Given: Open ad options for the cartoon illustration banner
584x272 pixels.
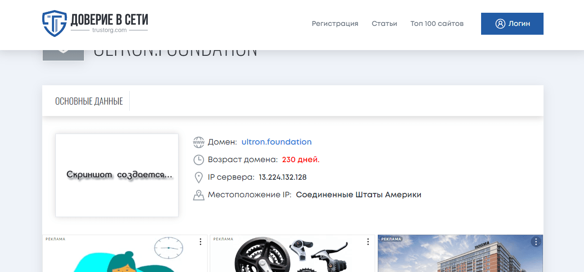Looking at the screenshot, I should [x=200, y=241].
